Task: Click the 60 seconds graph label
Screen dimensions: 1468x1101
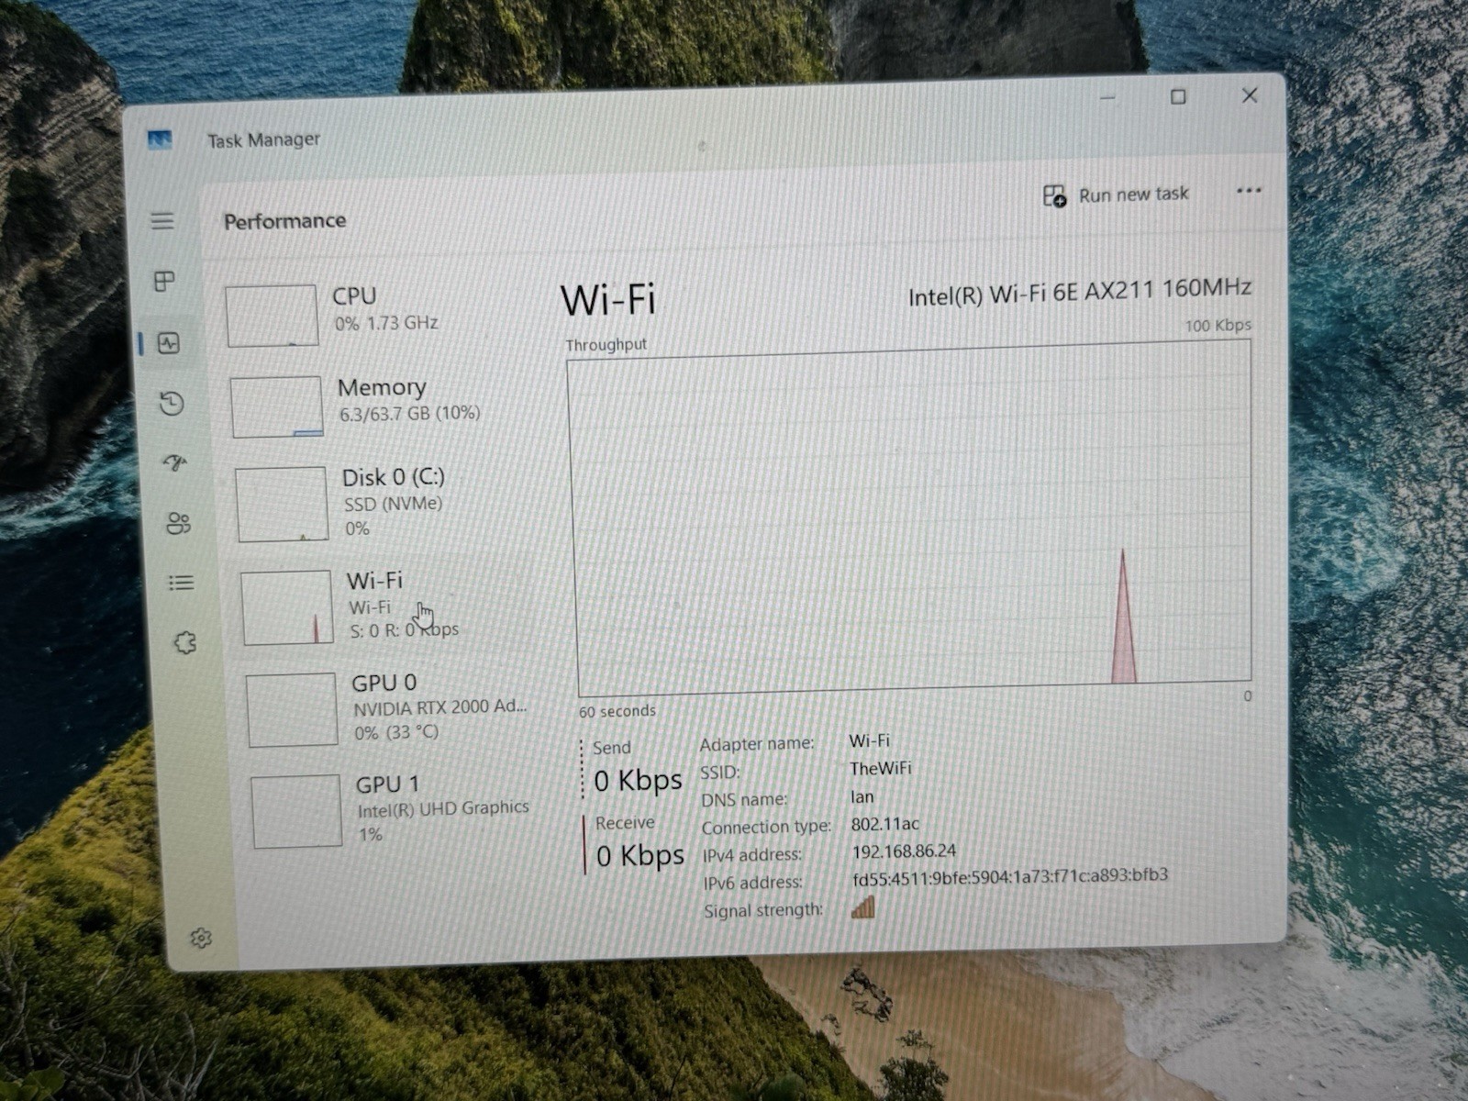Action: pos(617,711)
